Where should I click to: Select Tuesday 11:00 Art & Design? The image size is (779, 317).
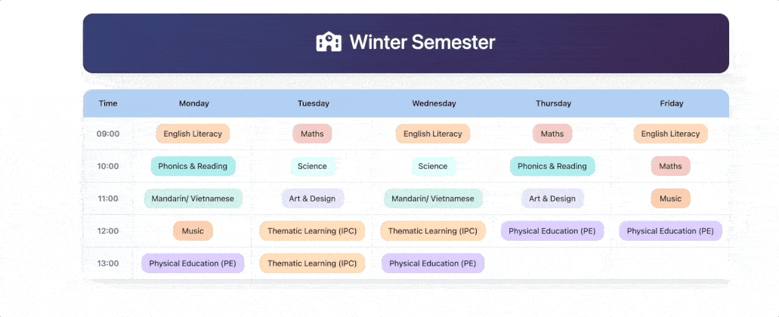coord(312,199)
